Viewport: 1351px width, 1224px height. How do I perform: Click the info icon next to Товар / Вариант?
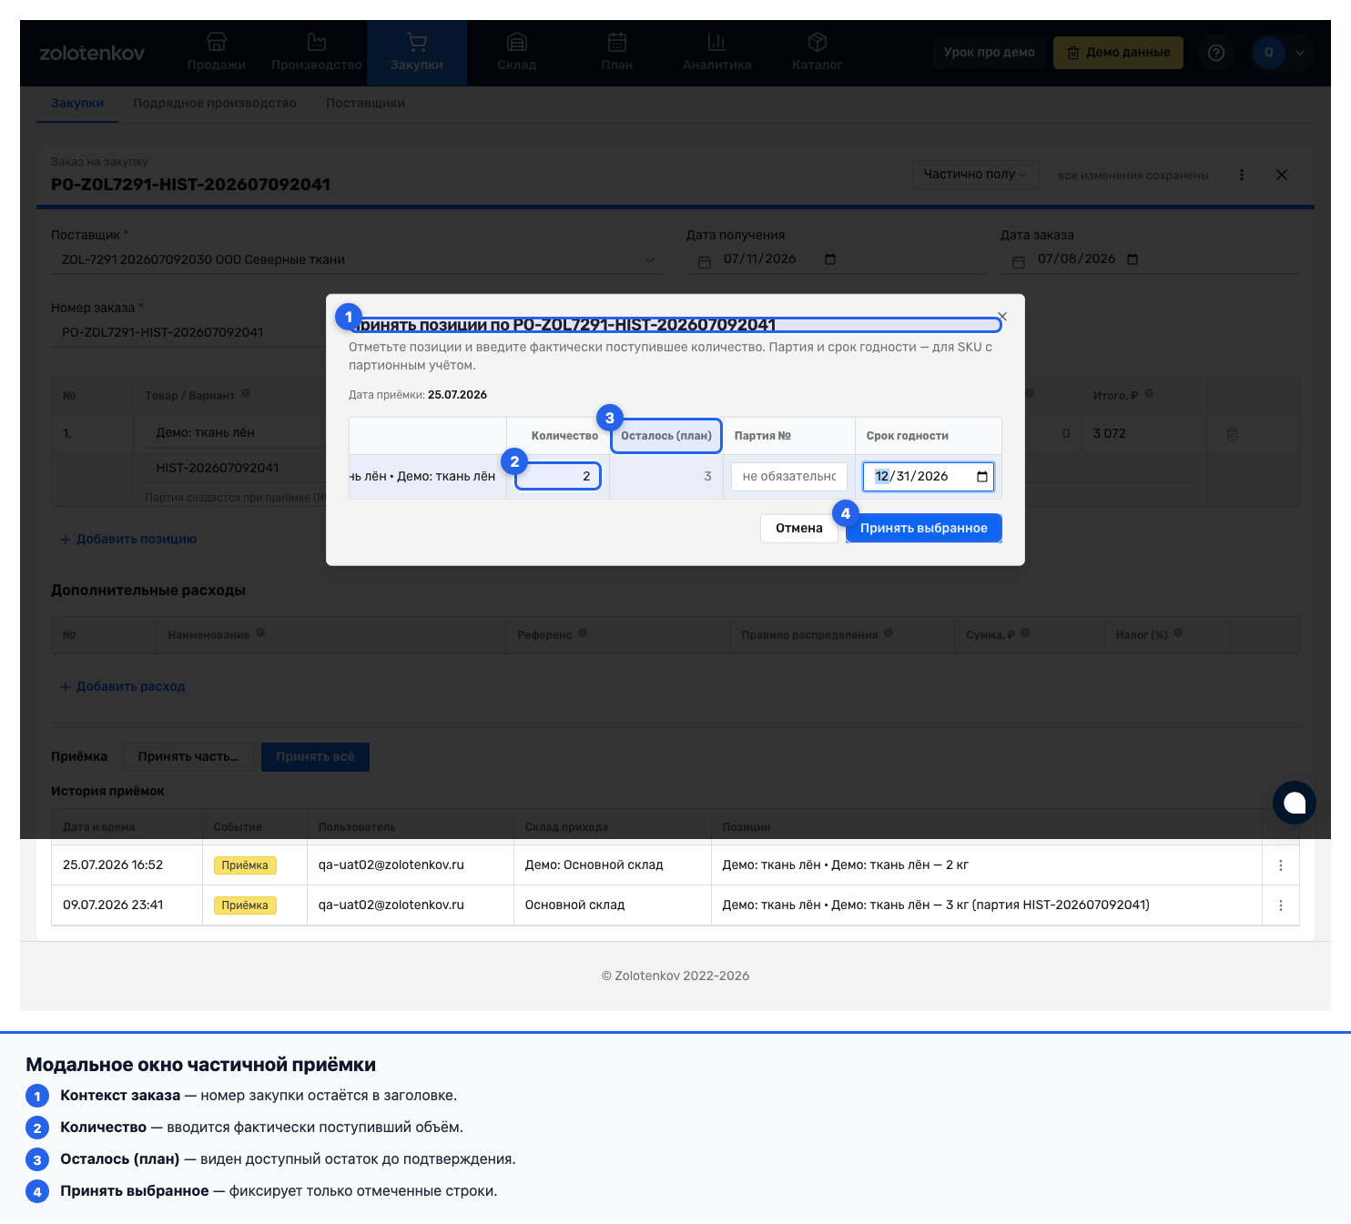pyautogui.click(x=246, y=394)
